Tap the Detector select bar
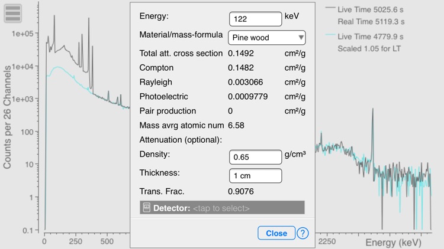Screen dimensions: 444x249 tap(222, 208)
